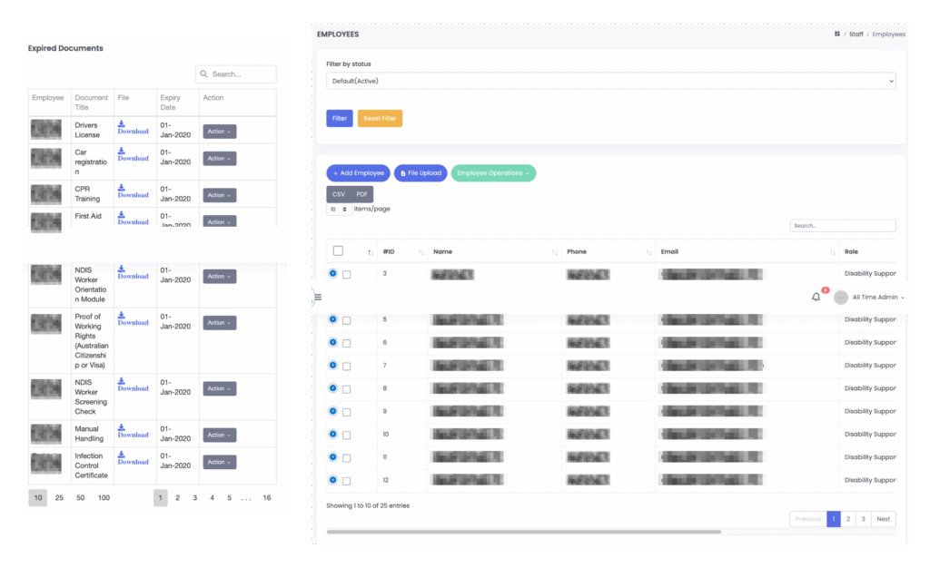Click the notification bell icon
The image size is (930, 568).
click(816, 297)
